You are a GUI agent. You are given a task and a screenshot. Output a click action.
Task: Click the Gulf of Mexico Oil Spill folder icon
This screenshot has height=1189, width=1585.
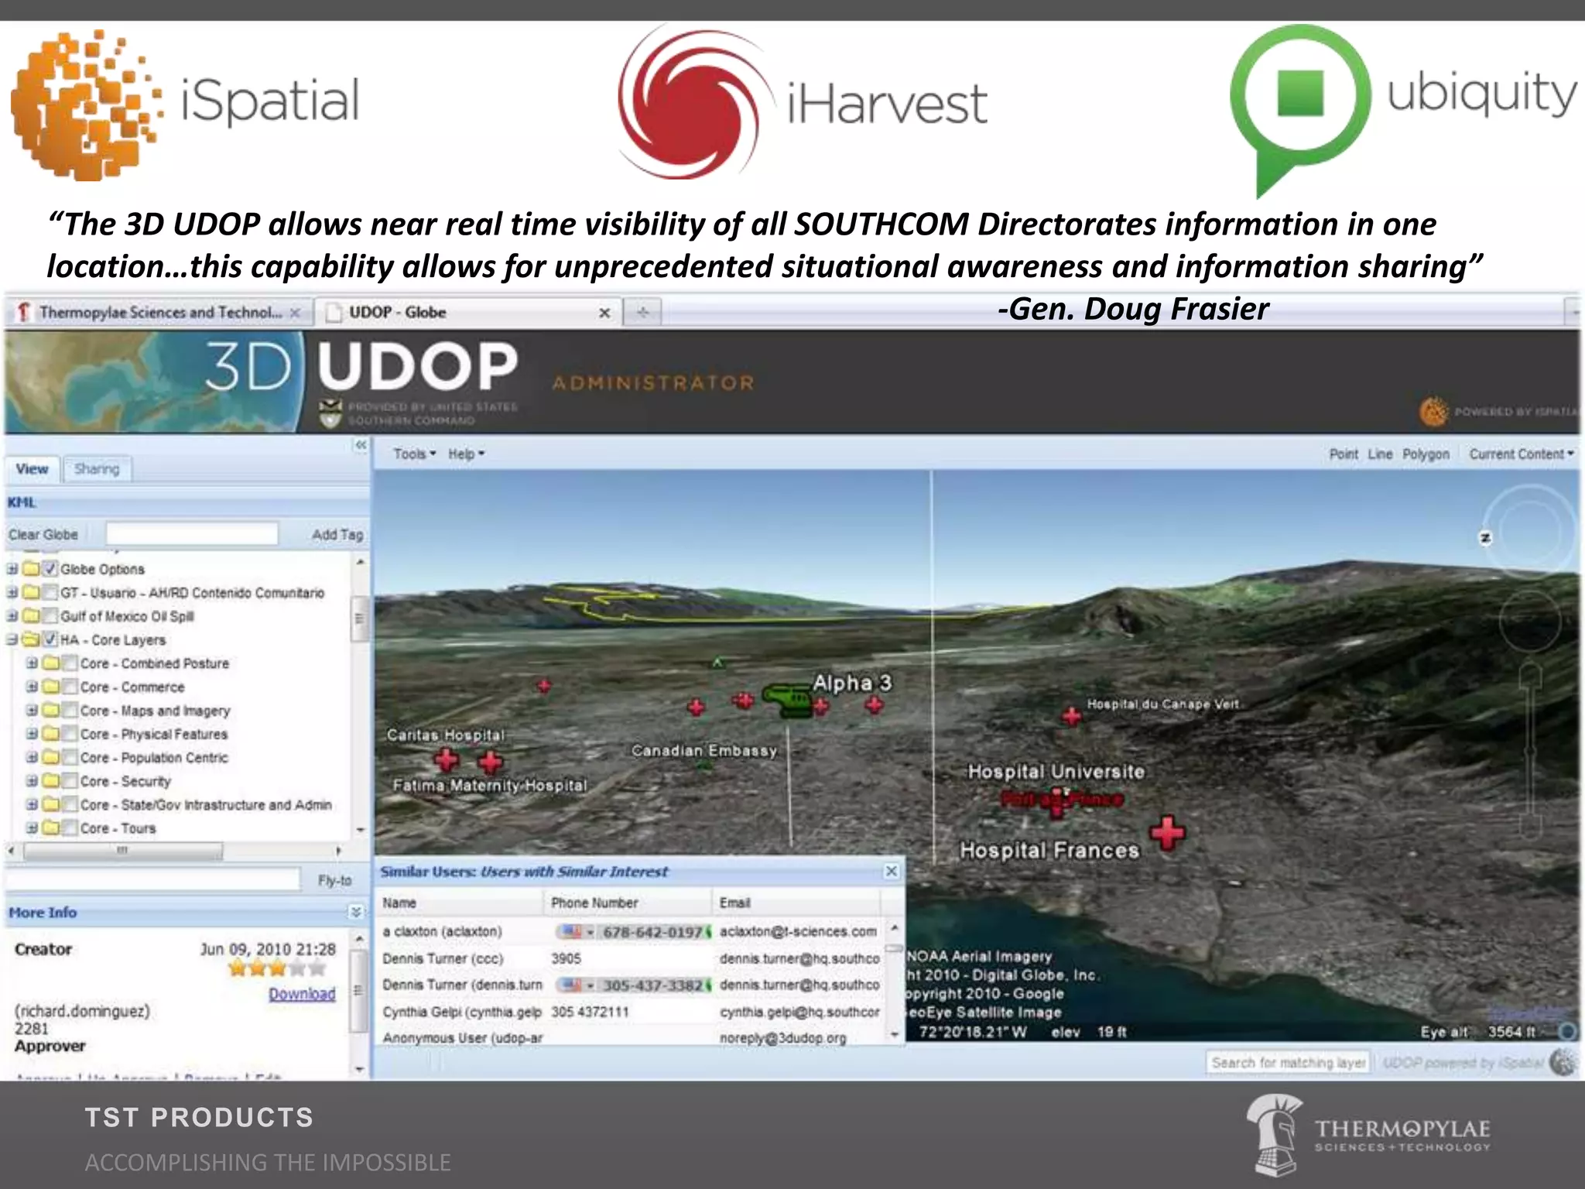(x=31, y=616)
